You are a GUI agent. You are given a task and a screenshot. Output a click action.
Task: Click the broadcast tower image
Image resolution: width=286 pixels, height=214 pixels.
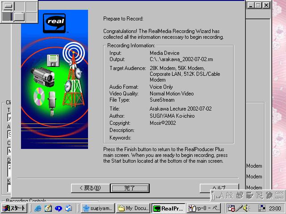[73, 74]
